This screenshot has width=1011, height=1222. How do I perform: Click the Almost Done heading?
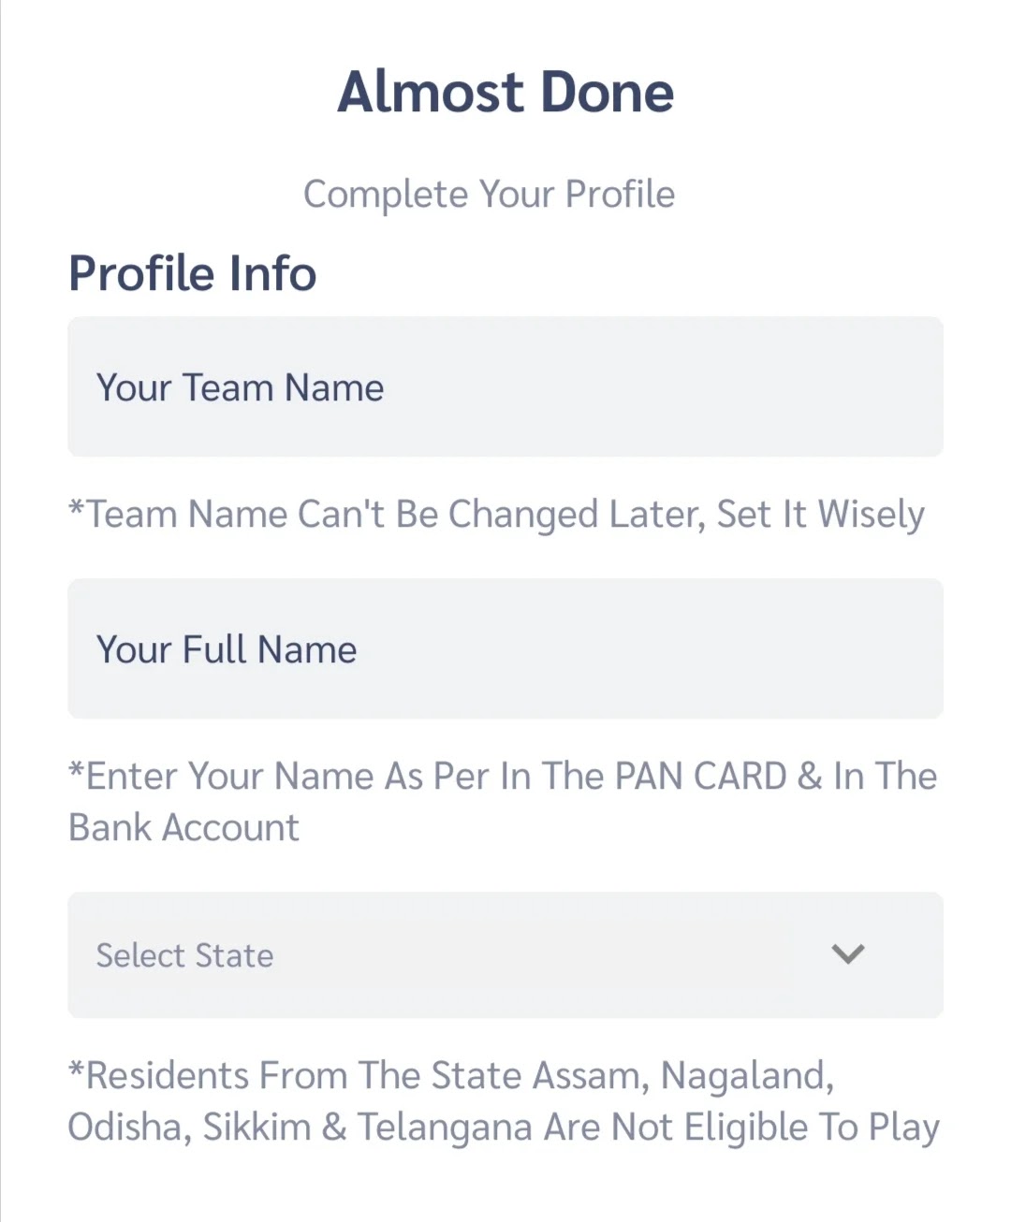(x=505, y=92)
